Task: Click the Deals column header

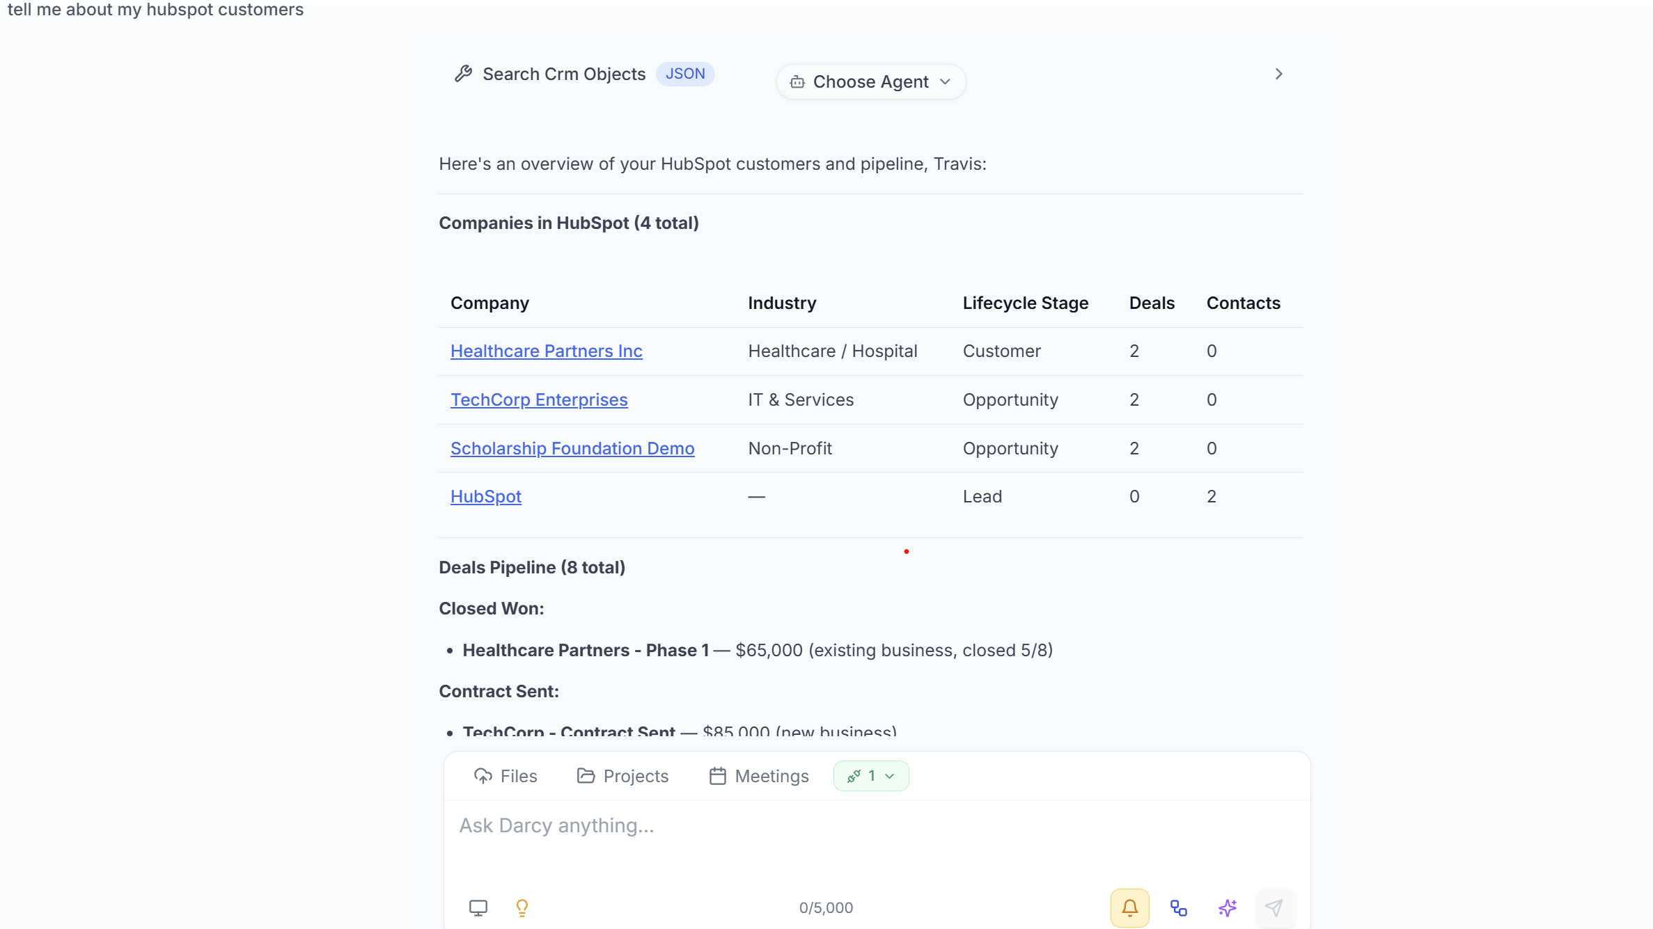Action: pos(1152,303)
